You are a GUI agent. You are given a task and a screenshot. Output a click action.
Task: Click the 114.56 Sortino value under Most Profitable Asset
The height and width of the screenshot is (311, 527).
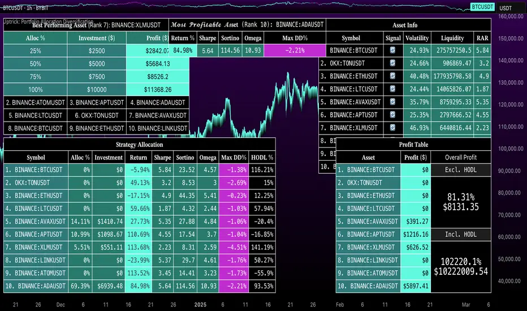230,50
